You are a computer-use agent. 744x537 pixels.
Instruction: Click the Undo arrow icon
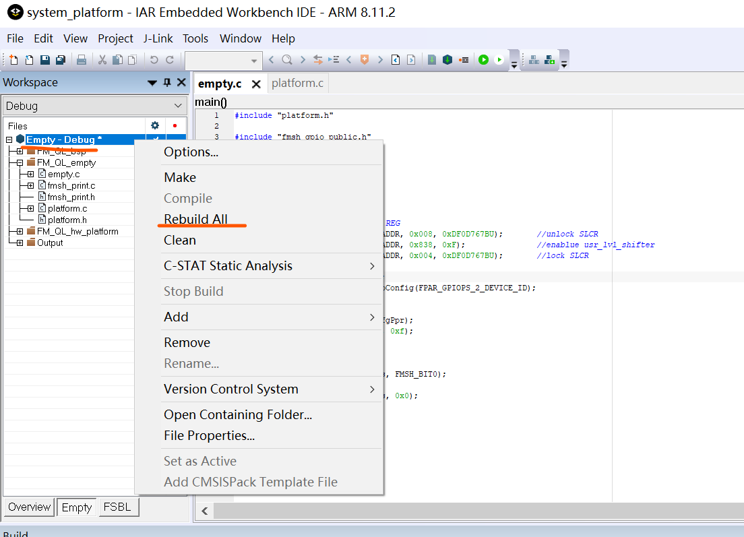point(154,60)
